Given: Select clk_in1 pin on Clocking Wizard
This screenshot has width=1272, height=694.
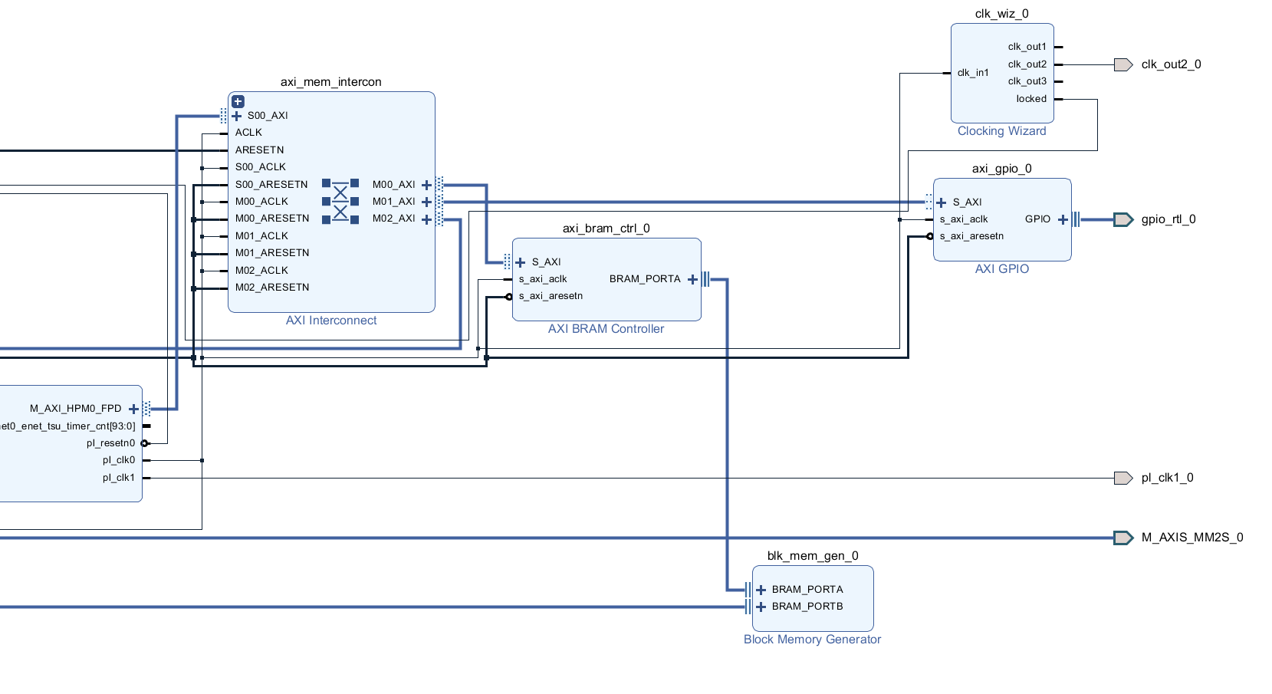Looking at the screenshot, I should (x=973, y=73).
